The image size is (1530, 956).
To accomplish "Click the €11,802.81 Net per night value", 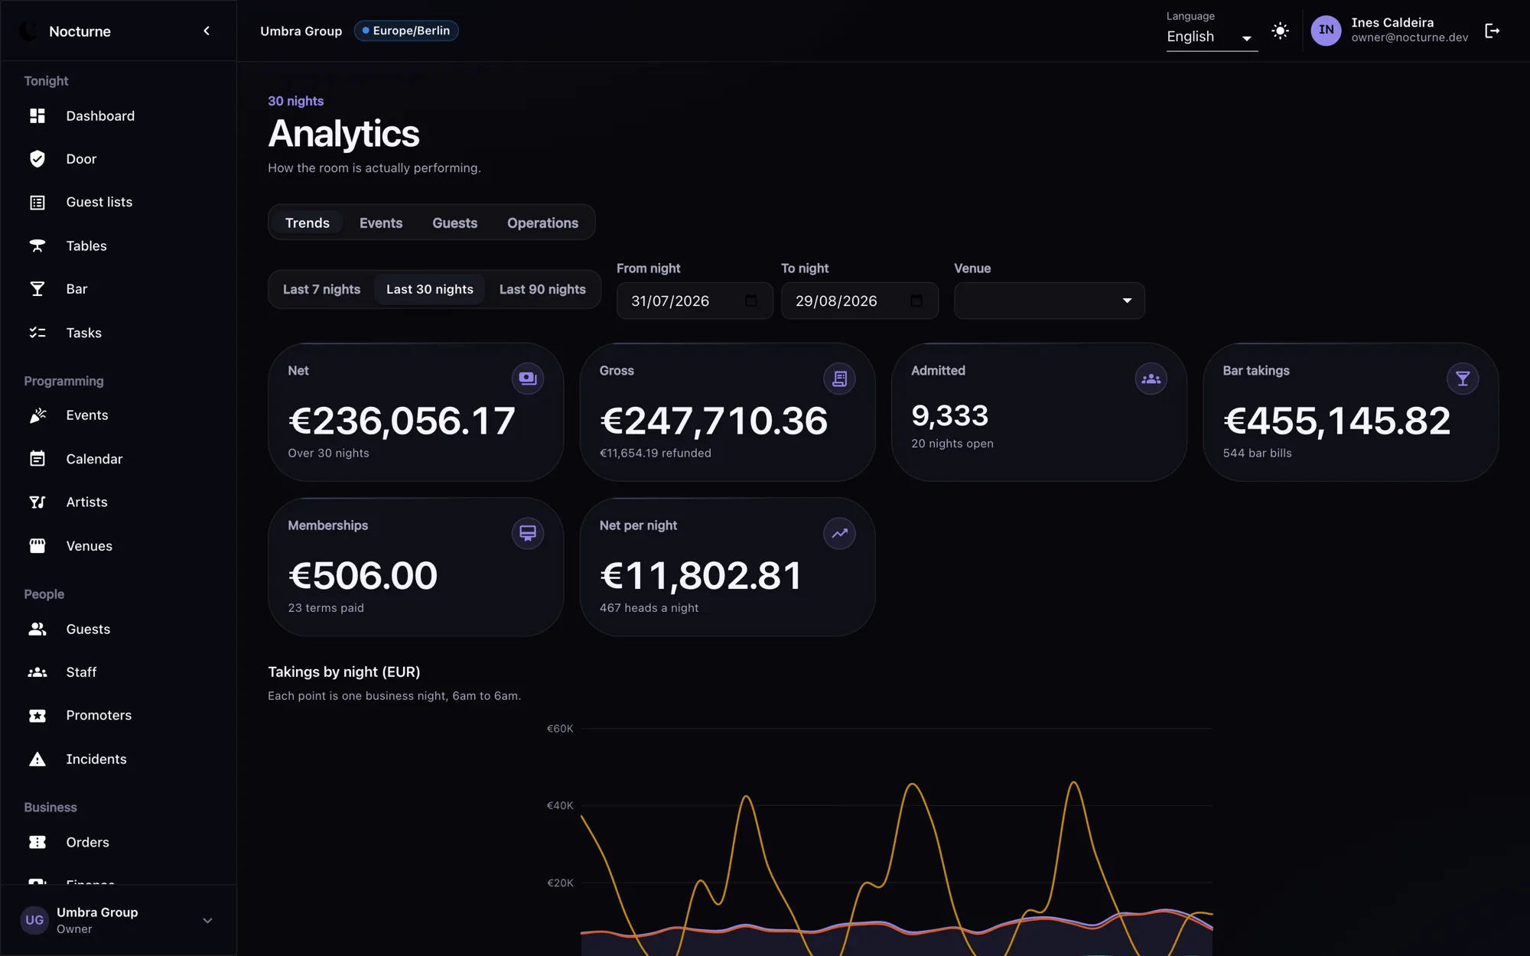I will 701,575.
